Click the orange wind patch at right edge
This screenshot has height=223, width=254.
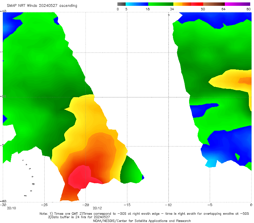[x=245, y=81]
